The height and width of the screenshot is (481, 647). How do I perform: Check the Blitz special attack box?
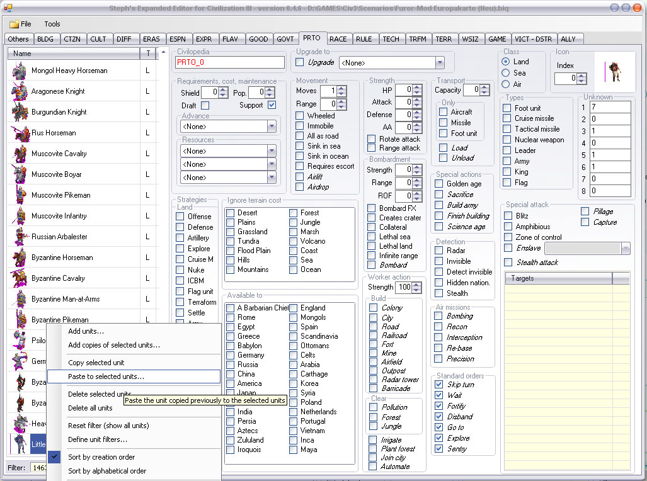(508, 216)
